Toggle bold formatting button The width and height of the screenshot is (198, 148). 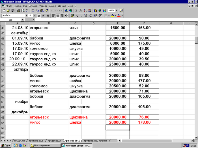[39, 16]
